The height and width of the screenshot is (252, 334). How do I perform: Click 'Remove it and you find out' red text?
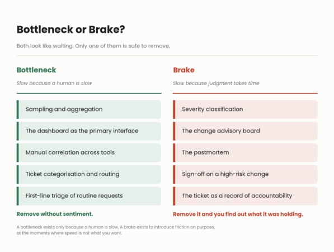click(x=238, y=214)
